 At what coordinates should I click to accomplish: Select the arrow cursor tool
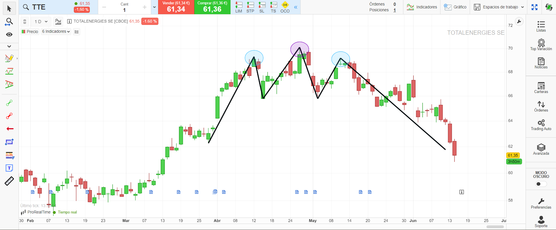pyautogui.click(x=9, y=8)
